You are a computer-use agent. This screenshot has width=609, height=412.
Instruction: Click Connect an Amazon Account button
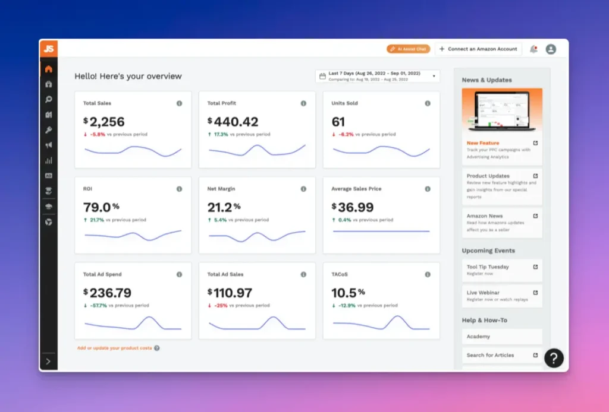(478, 49)
